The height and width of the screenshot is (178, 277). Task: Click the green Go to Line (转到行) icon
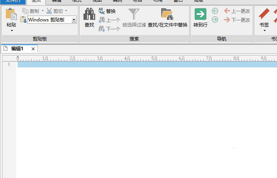tap(201, 14)
